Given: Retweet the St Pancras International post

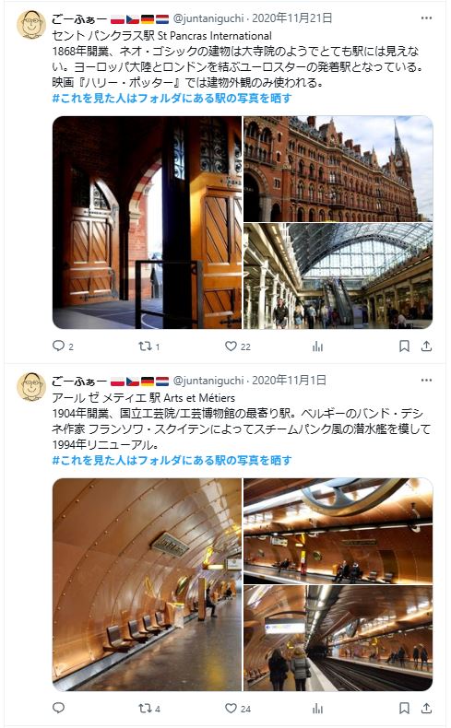Looking at the screenshot, I should [145, 346].
